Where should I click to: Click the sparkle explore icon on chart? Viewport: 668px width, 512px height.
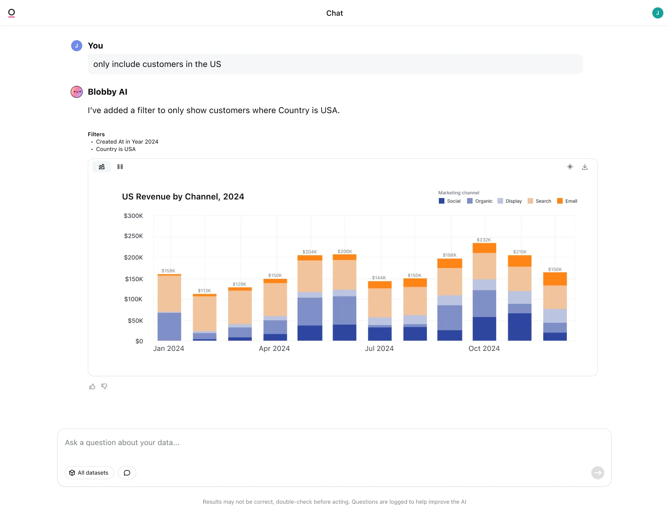570,167
